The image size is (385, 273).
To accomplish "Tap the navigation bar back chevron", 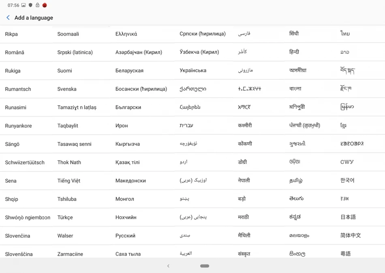I will (x=168, y=266).
